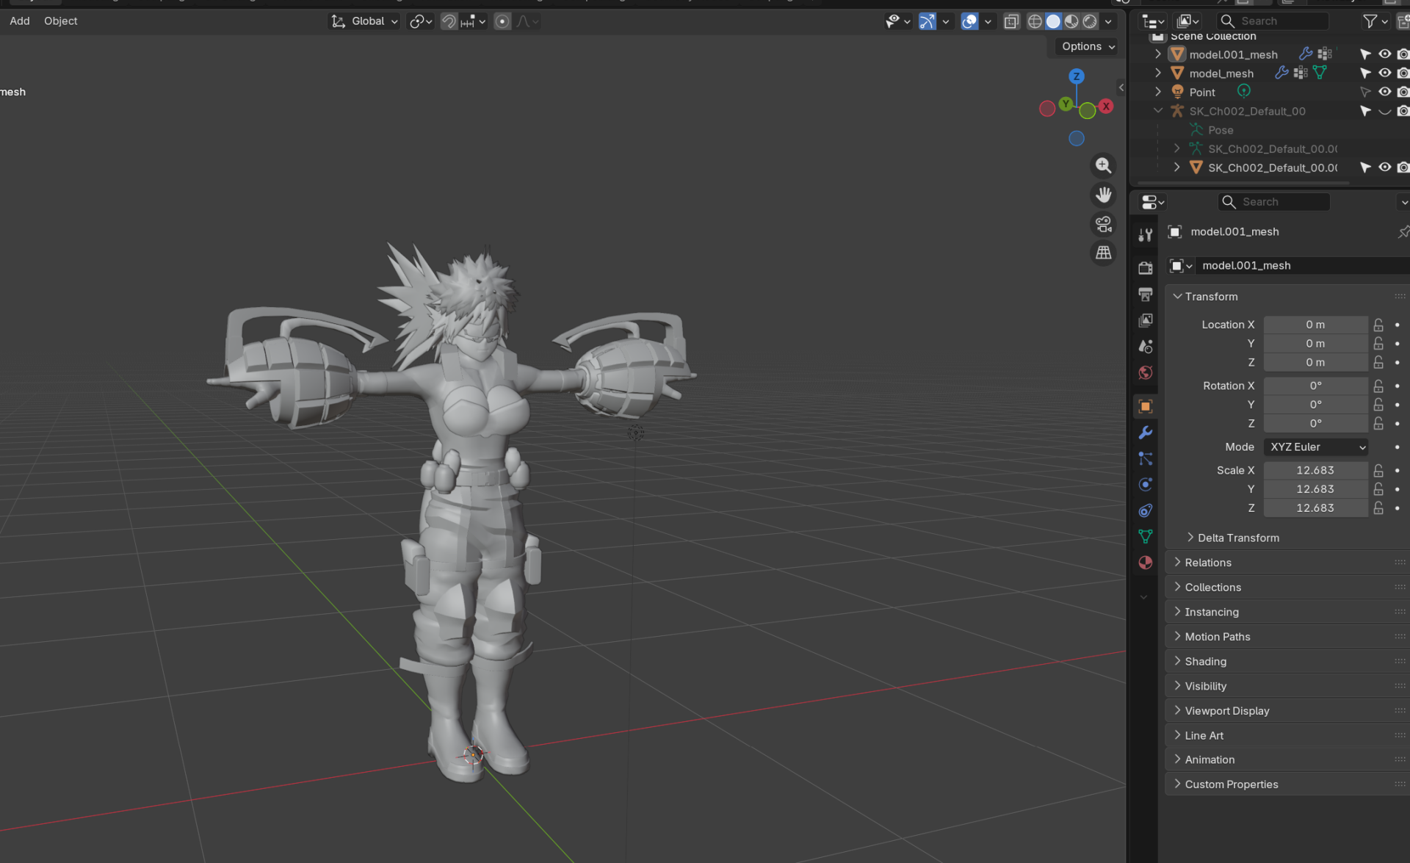This screenshot has height=863, width=1410.
Task: Click Scale X value field
Action: [1315, 471]
